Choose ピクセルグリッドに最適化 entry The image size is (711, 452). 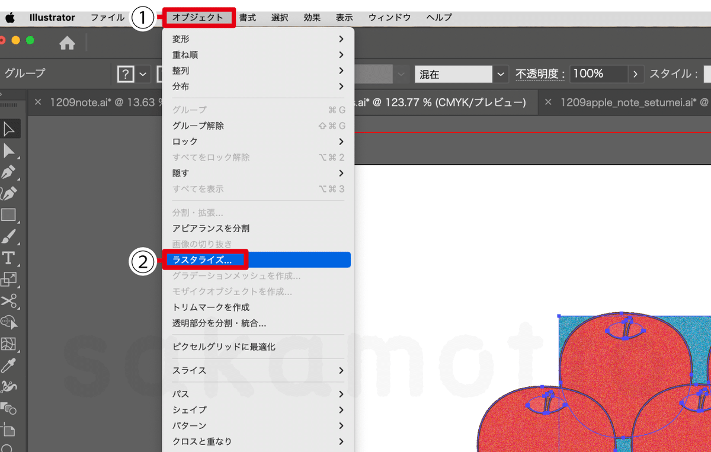click(x=258, y=347)
